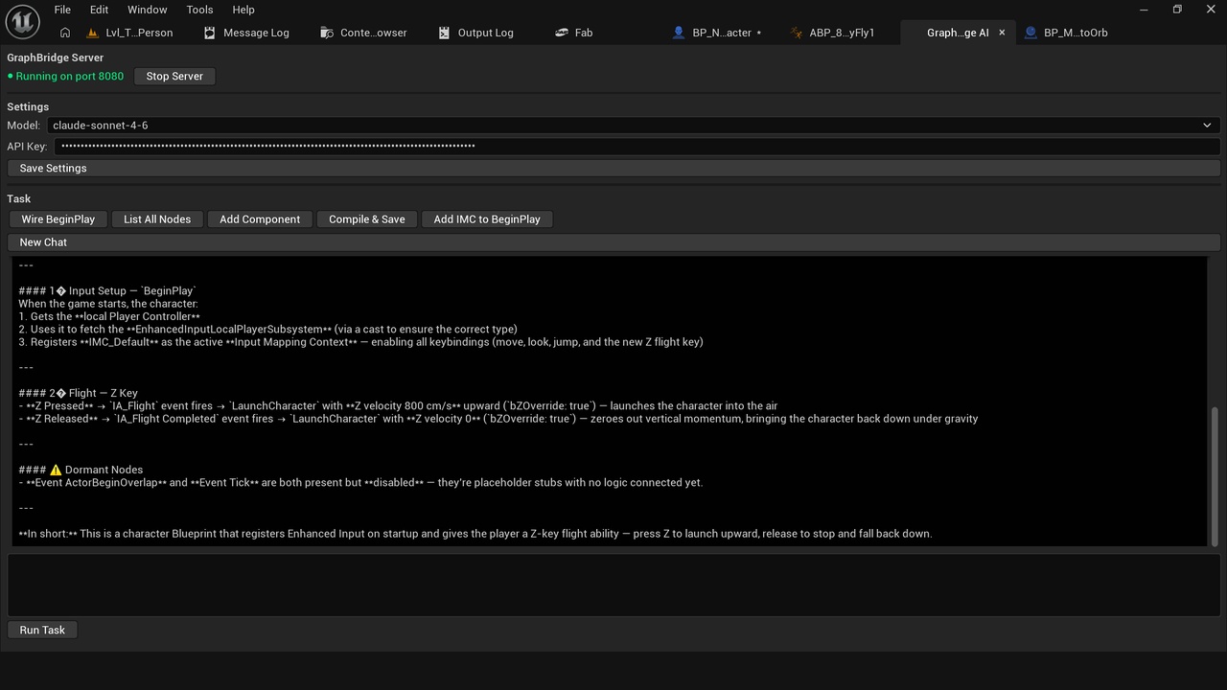Click the blueprint icon on BP_M...toOrb tab

pos(1030,33)
